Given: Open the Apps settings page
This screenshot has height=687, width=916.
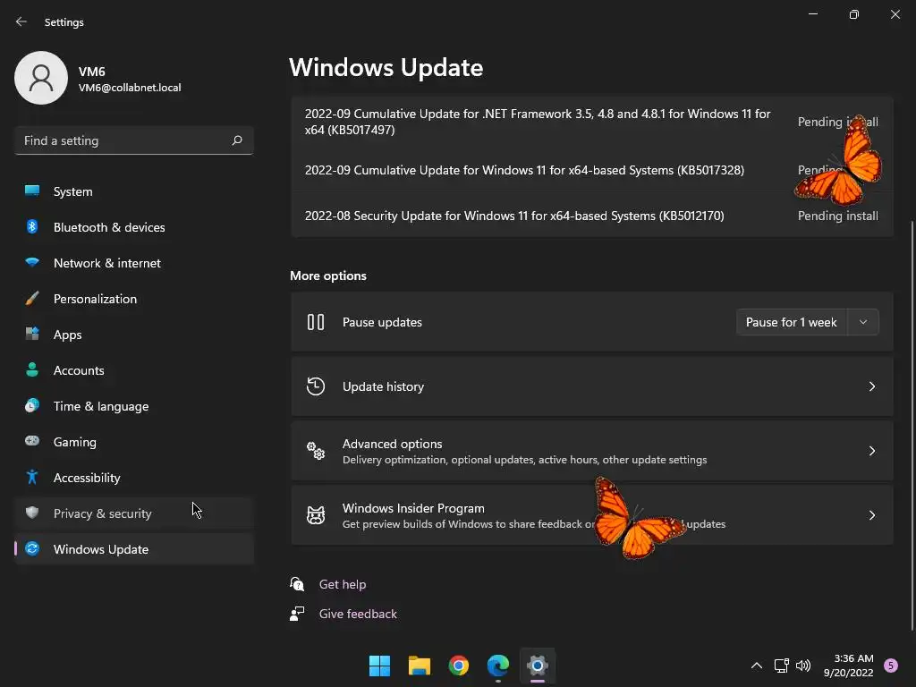Looking at the screenshot, I should [134, 335].
